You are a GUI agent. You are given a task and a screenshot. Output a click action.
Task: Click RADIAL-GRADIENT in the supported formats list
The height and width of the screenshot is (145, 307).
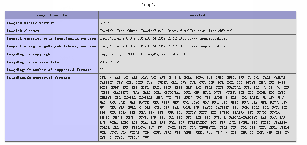242,117
